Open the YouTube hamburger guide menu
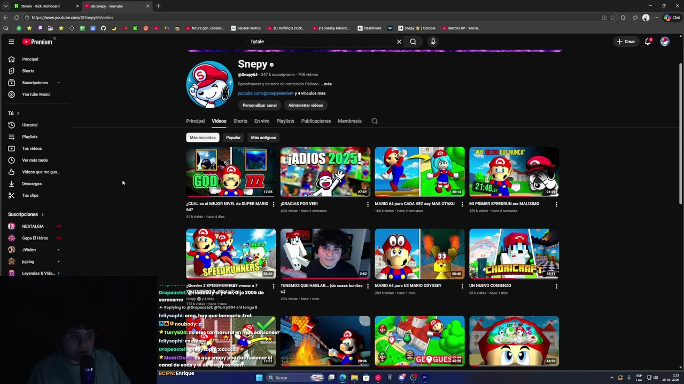 tap(11, 42)
